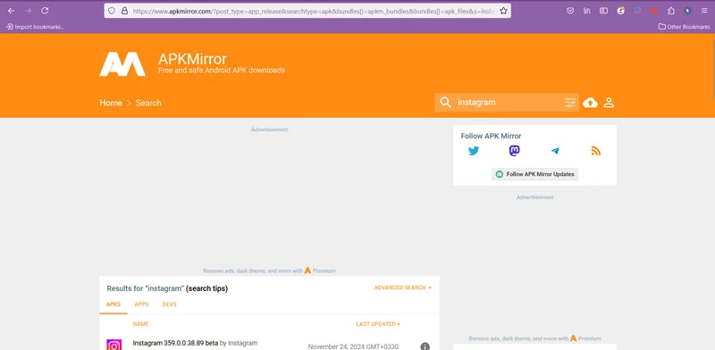Open the Firefox hamburger menu
This screenshot has width=715, height=350.
click(704, 11)
